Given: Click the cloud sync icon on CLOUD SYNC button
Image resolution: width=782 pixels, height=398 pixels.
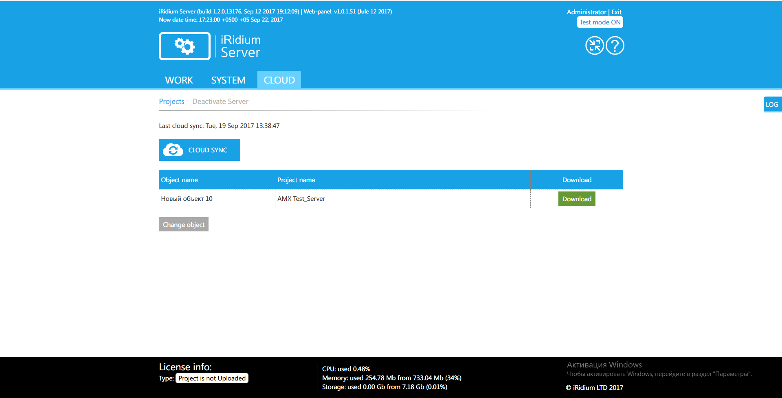Looking at the screenshot, I should (173, 150).
